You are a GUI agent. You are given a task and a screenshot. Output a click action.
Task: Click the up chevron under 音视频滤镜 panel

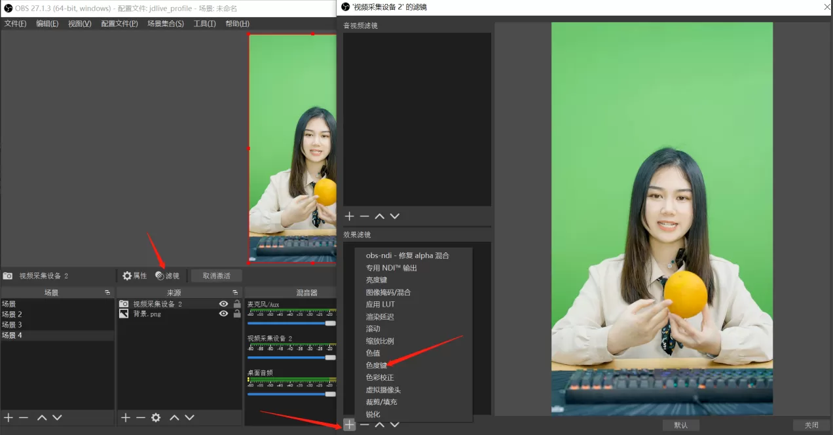click(x=379, y=216)
